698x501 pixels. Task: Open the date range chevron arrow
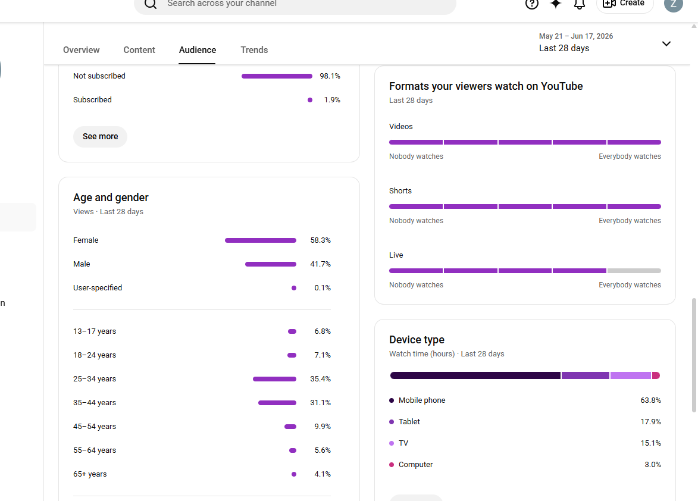[x=666, y=43]
